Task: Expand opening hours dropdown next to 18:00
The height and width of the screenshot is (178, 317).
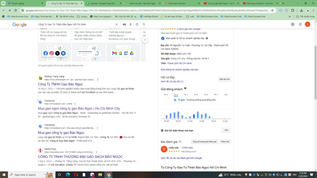Action: click(208, 59)
